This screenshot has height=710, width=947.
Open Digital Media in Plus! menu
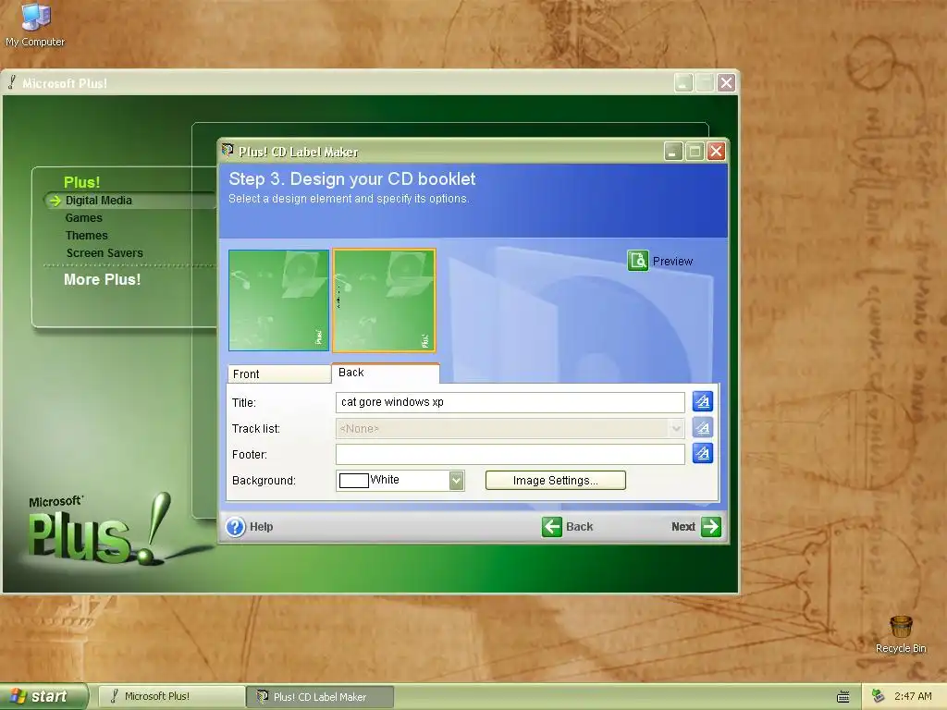point(98,201)
